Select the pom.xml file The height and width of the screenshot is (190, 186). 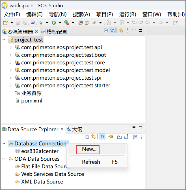[32, 101]
